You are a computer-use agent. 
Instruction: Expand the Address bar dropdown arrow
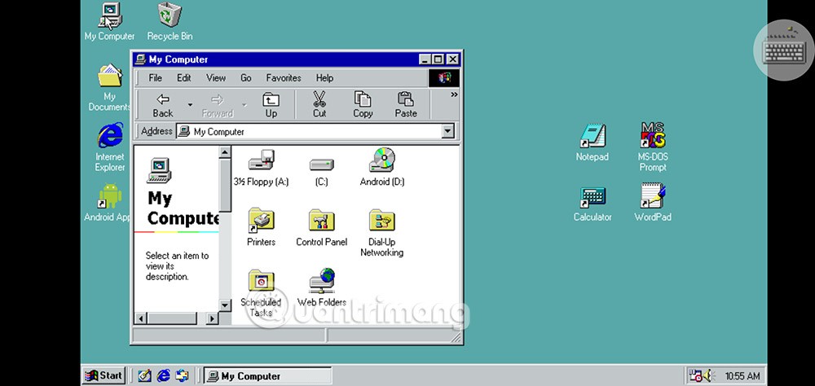click(x=447, y=131)
